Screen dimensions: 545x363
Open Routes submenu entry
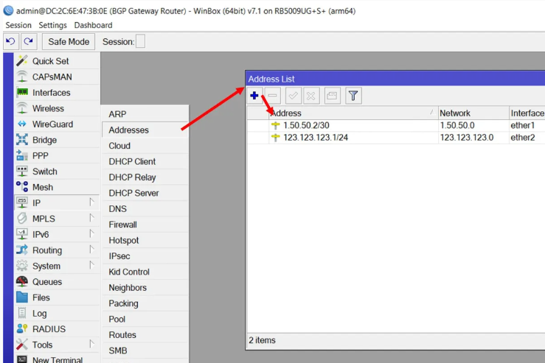tap(145, 335)
